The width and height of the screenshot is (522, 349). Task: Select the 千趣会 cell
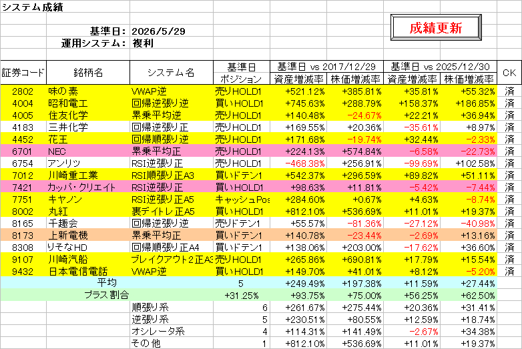pyautogui.click(x=88, y=224)
